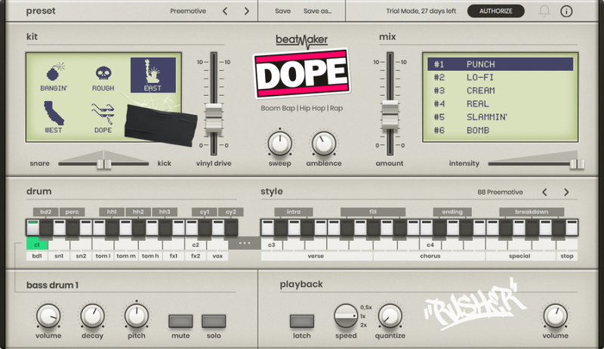Select mix preset #1 PUNCH

pyautogui.click(x=500, y=64)
